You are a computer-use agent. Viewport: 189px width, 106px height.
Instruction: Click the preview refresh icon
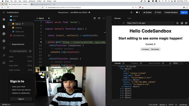[123, 23]
